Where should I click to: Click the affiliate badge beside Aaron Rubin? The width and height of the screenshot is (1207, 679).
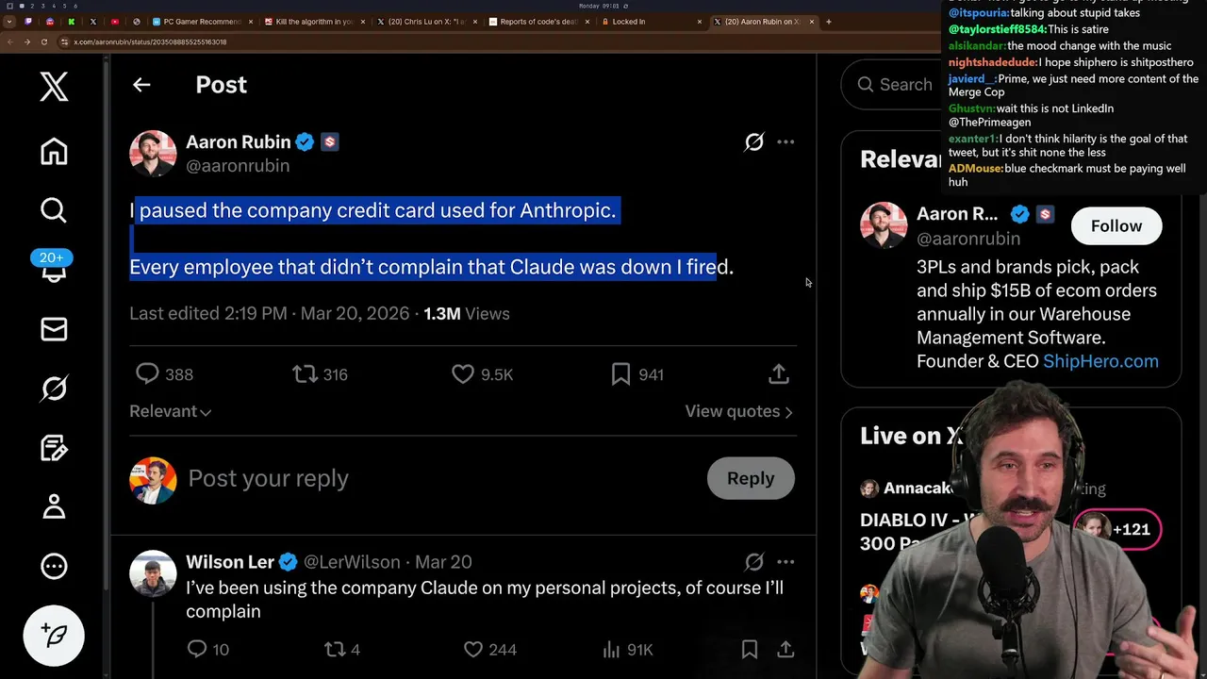329,142
